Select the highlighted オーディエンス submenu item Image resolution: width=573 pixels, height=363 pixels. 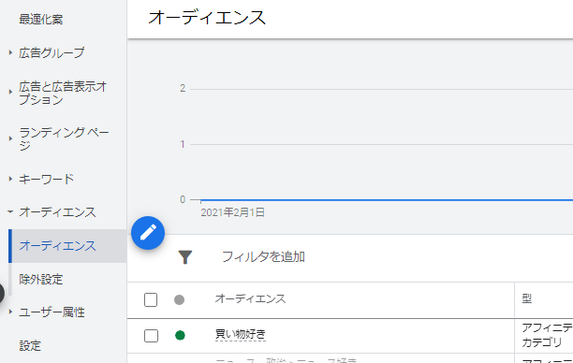coord(67,246)
